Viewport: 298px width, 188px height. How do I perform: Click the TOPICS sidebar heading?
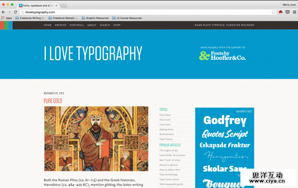pos(163,110)
